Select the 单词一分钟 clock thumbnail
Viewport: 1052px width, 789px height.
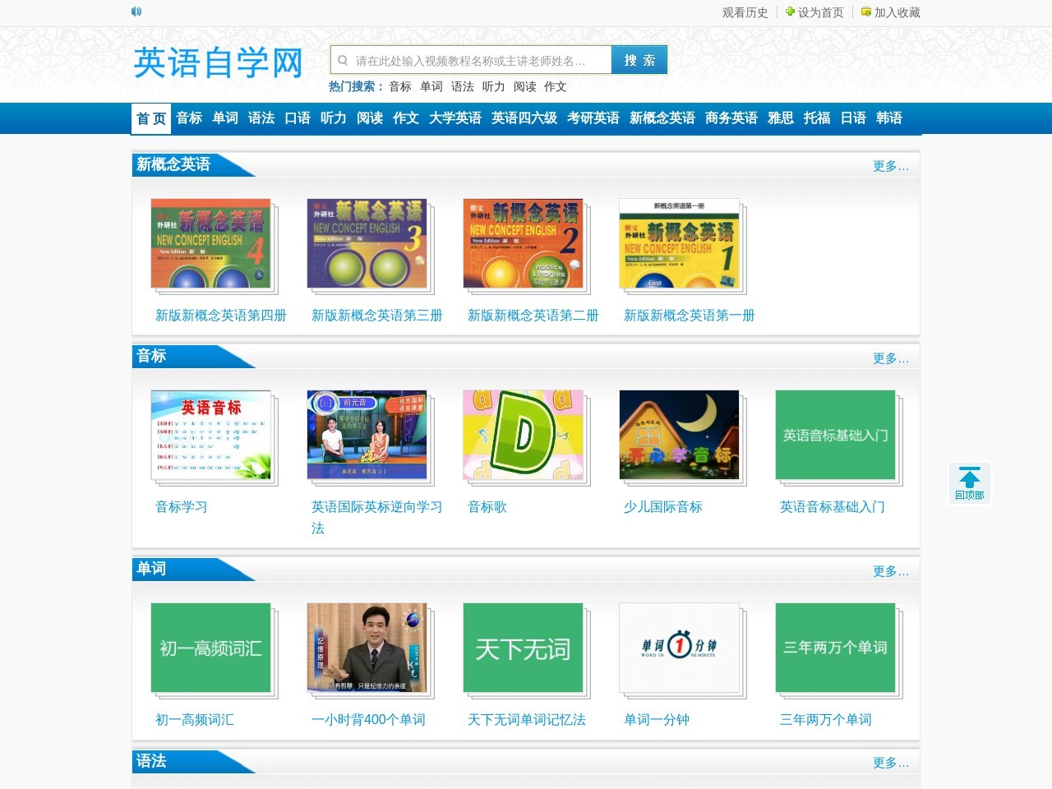pos(680,648)
